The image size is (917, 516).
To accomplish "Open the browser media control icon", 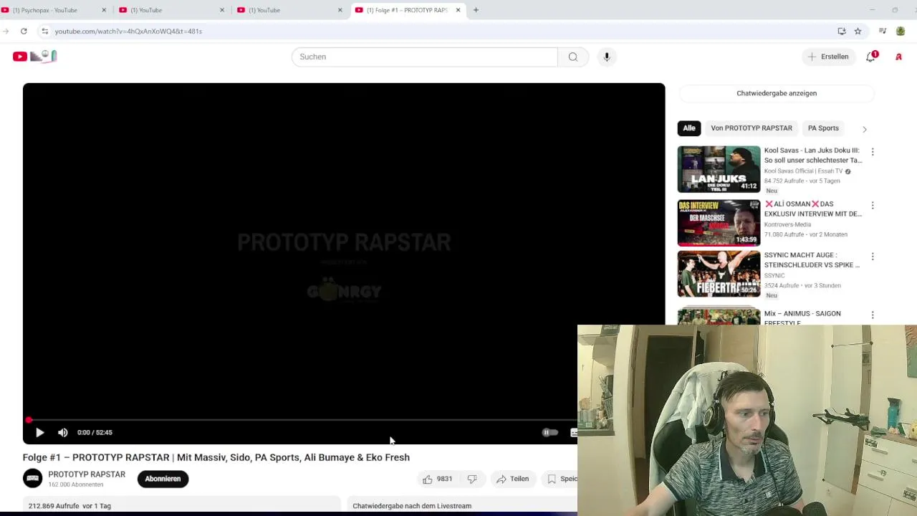I will 883,32.
